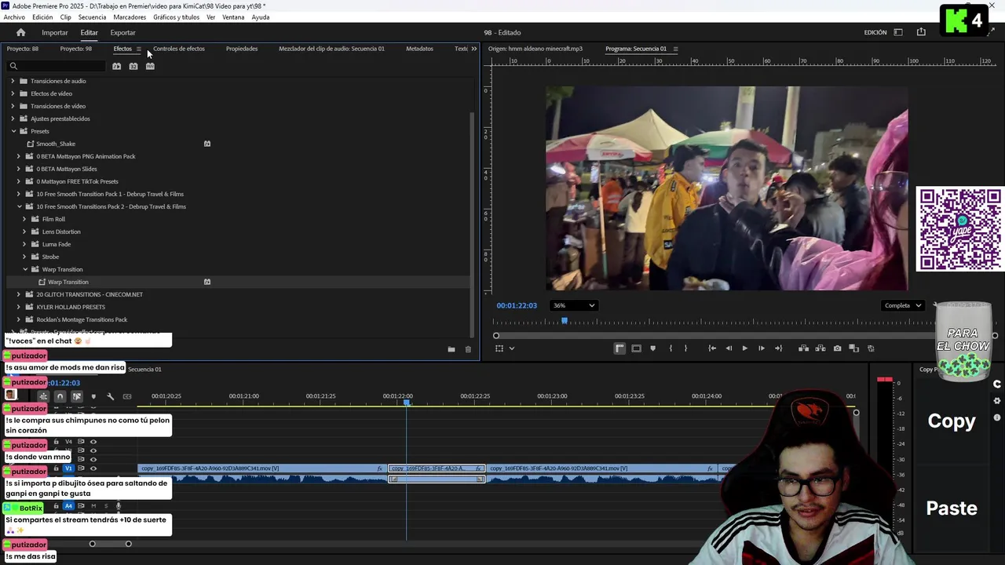The height and width of the screenshot is (565, 1005).
Task: Open playback resolution dropdown Completa
Action: click(902, 305)
